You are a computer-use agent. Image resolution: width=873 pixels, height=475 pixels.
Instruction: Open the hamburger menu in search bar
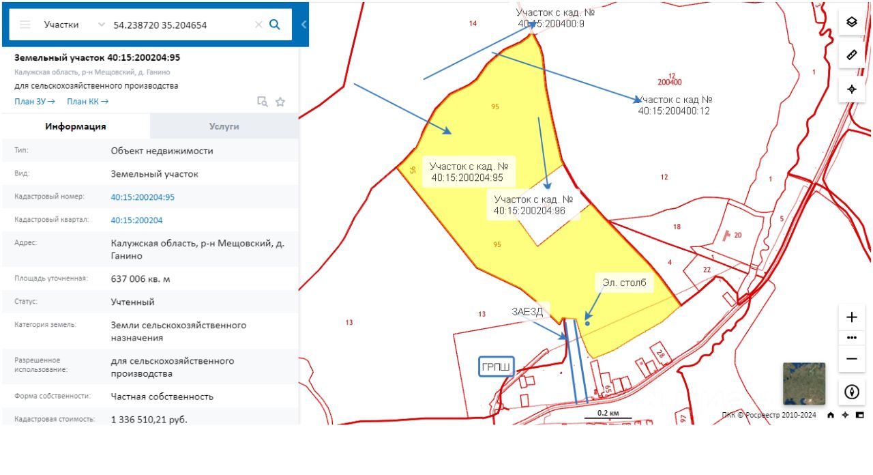point(25,25)
